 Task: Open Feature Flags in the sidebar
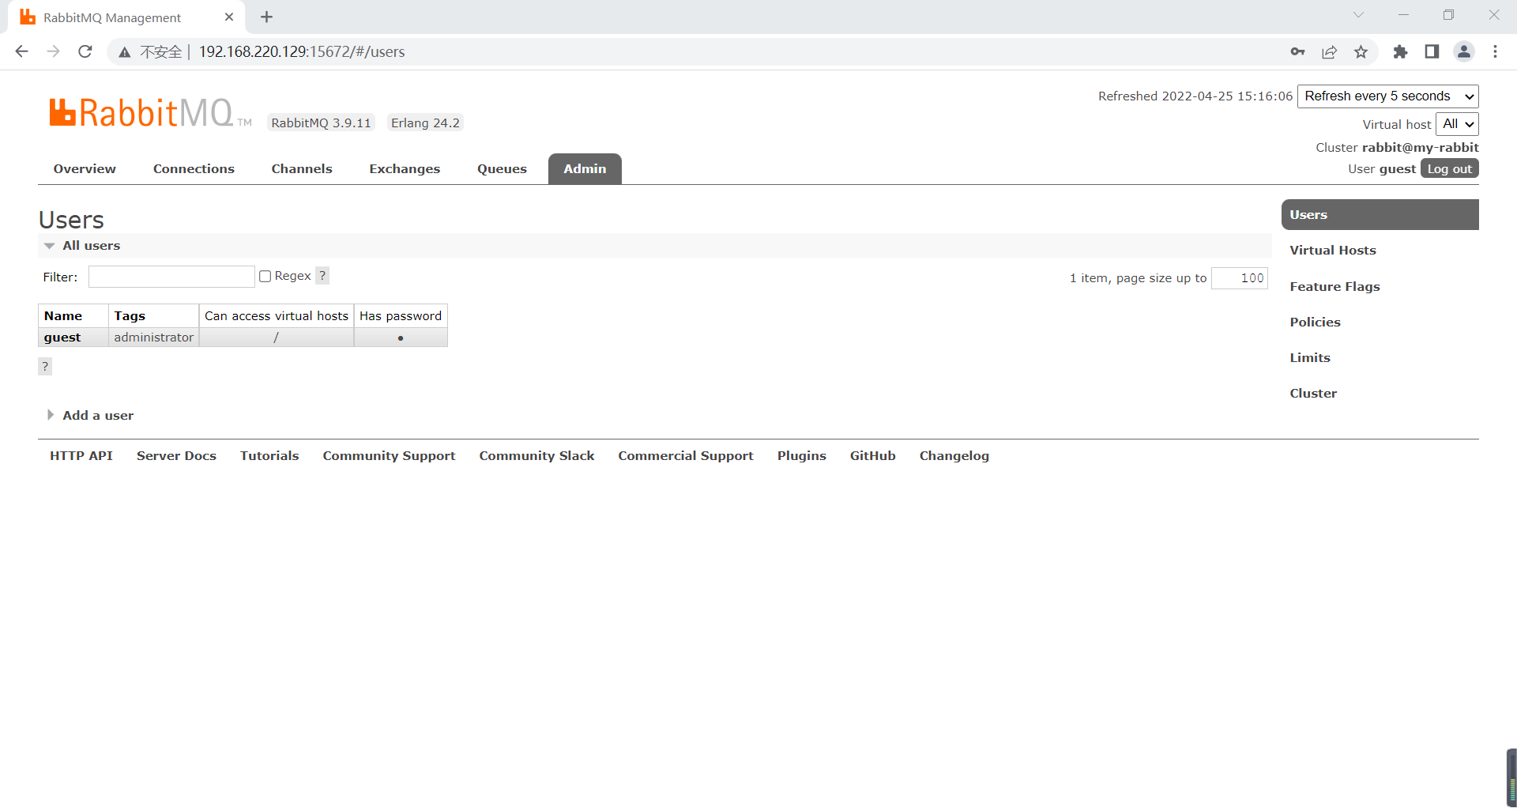(x=1334, y=287)
